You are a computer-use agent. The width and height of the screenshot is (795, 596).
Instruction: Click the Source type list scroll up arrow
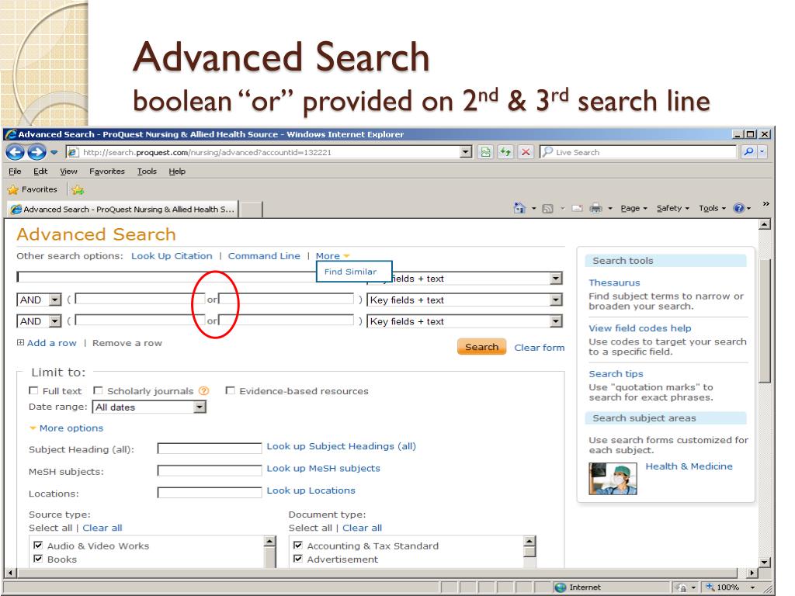269,541
